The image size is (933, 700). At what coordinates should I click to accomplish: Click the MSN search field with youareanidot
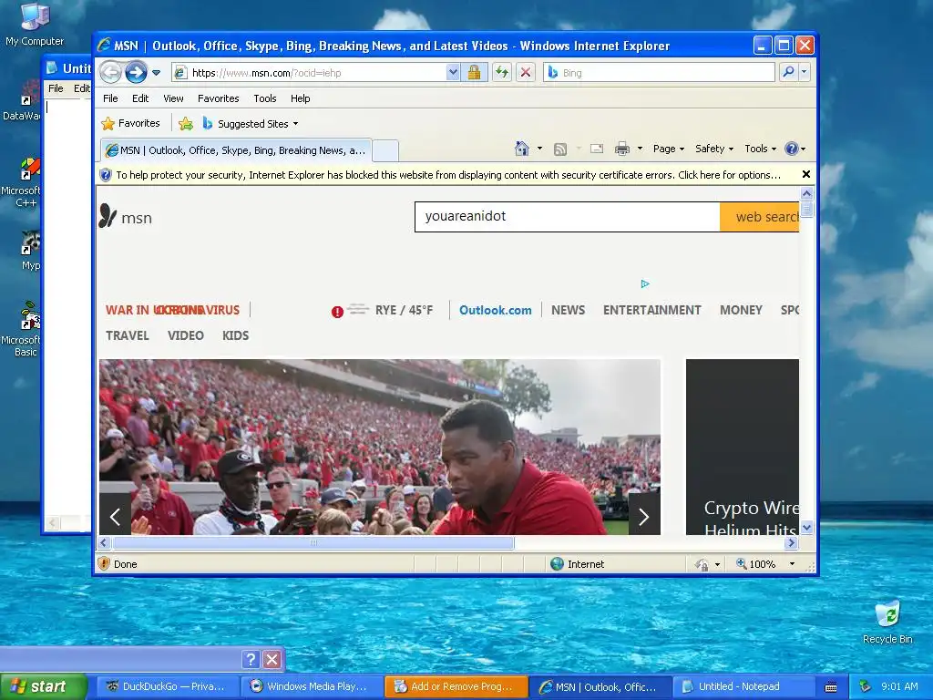tap(567, 217)
